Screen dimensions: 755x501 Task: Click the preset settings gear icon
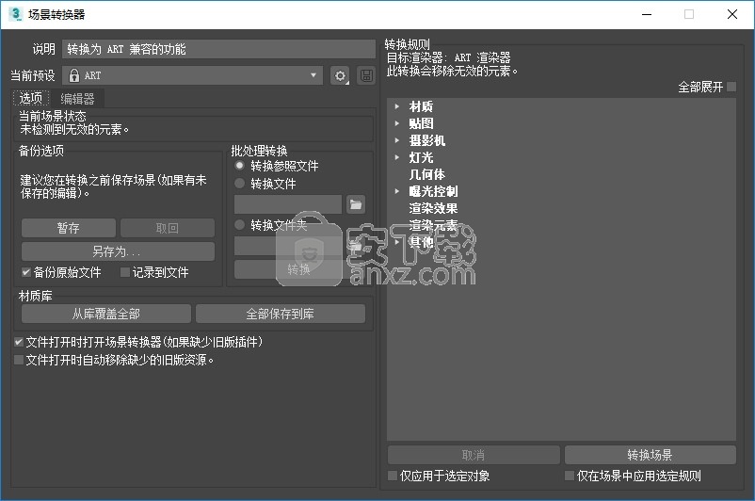pyautogui.click(x=340, y=75)
